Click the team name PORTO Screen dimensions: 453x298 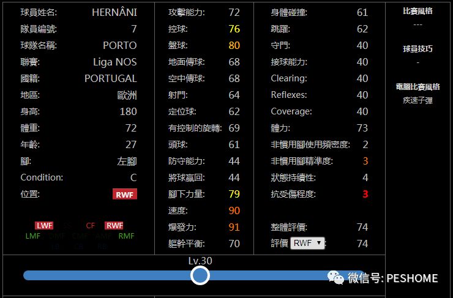(x=119, y=45)
